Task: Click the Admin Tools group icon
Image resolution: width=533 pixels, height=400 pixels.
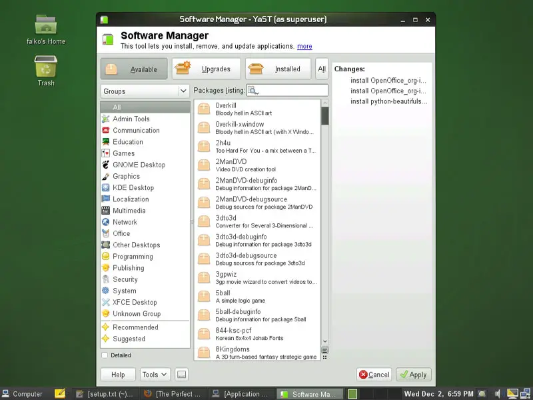Action: (106, 119)
